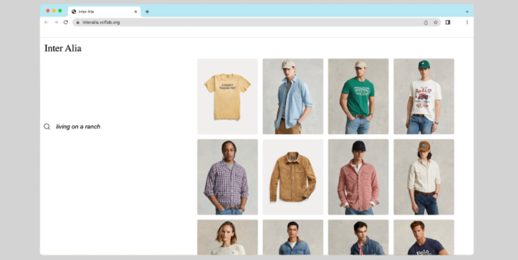Click the address bar showing interalia.vcflab.org
The width and height of the screenshot is (518, 260).
coord(256,22)
